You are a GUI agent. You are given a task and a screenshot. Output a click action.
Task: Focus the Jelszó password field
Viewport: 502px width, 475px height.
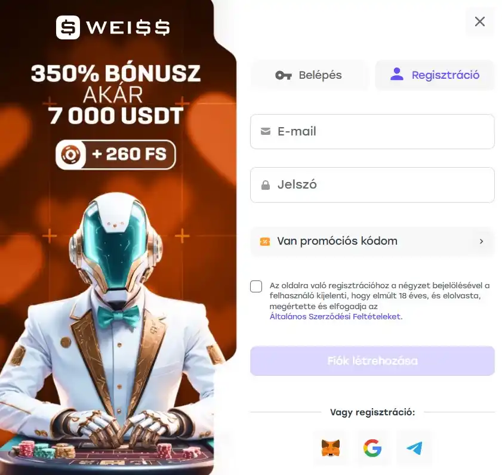(372, 185)
